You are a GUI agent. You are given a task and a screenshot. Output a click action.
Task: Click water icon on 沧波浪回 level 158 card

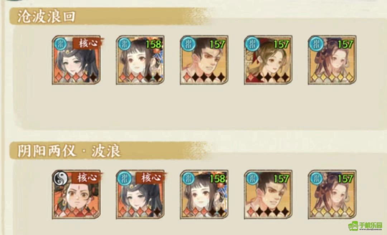point(125,44)
